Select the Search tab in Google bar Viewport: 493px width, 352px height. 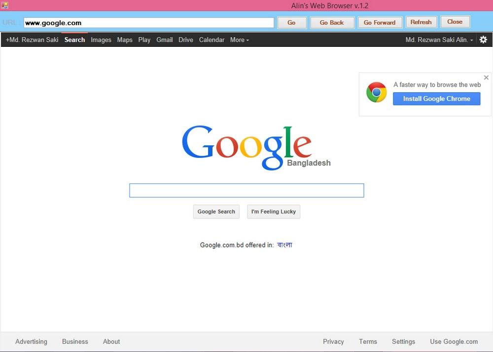(74, 40)
